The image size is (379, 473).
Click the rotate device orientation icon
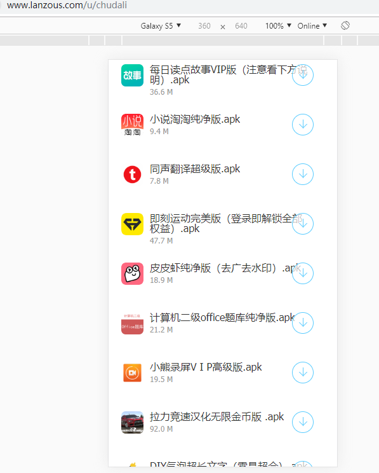[345, 25]
